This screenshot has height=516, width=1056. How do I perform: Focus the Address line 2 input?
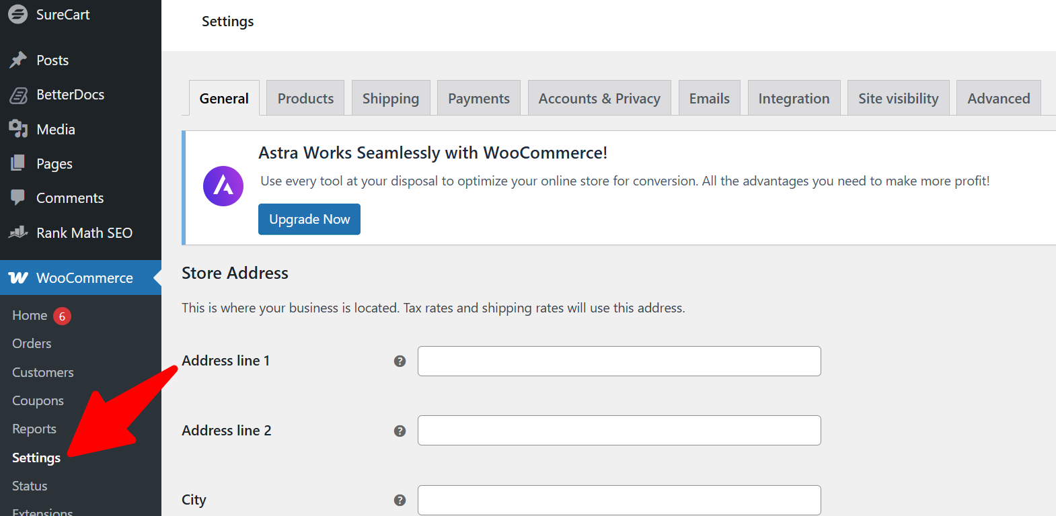[619, 431]
